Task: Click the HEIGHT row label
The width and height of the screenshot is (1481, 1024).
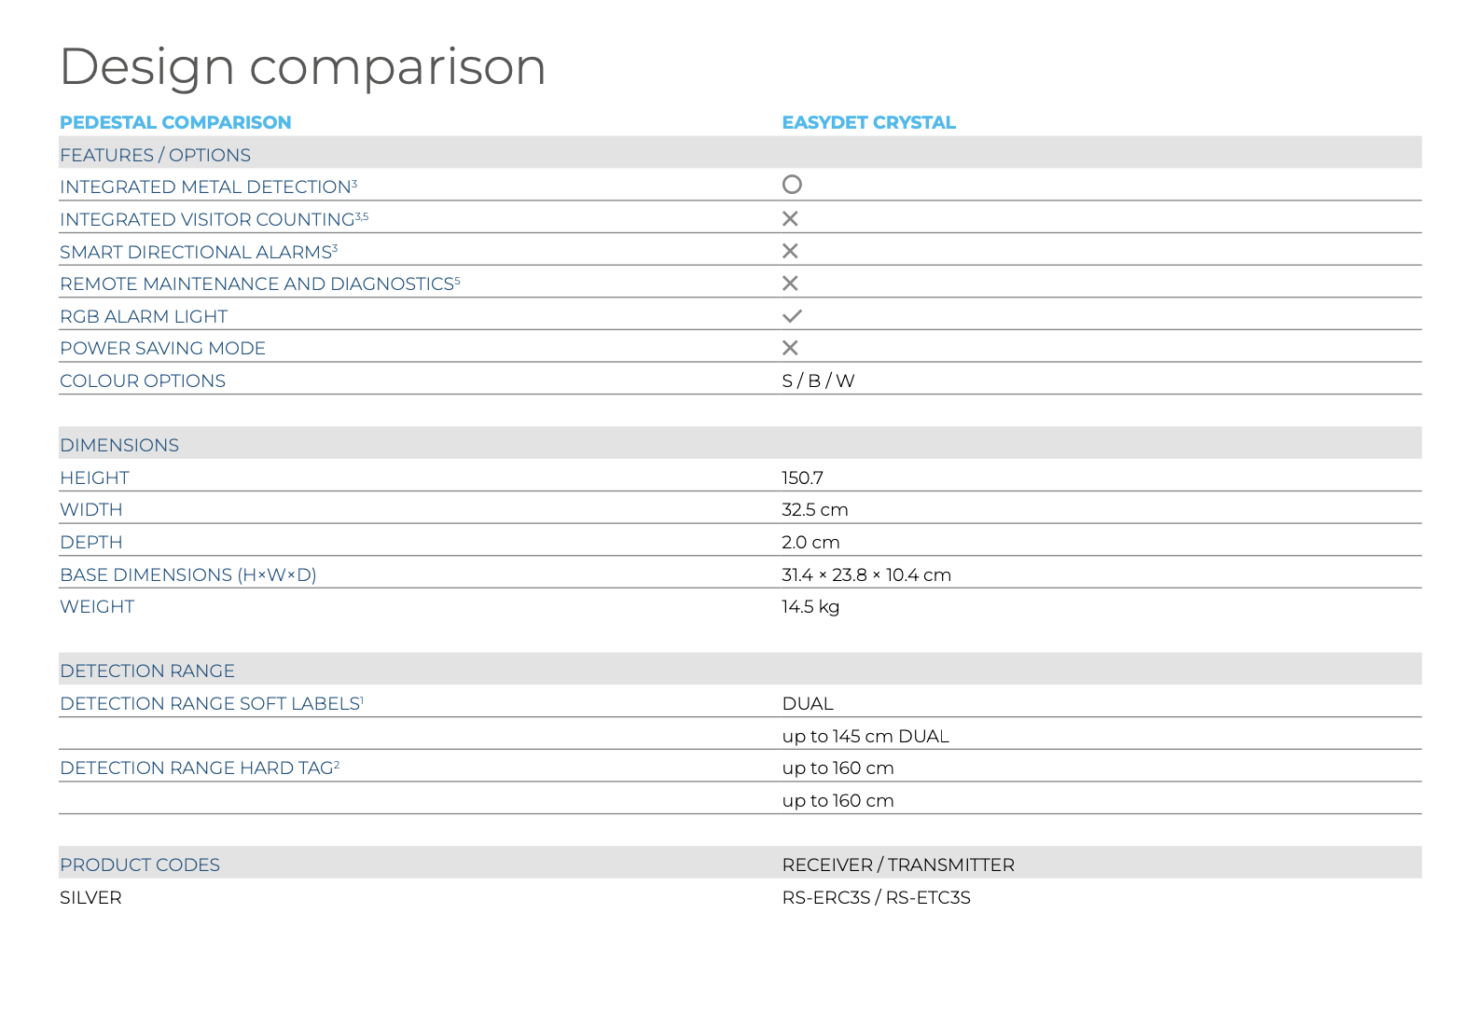Action: [x=94, y=477]
